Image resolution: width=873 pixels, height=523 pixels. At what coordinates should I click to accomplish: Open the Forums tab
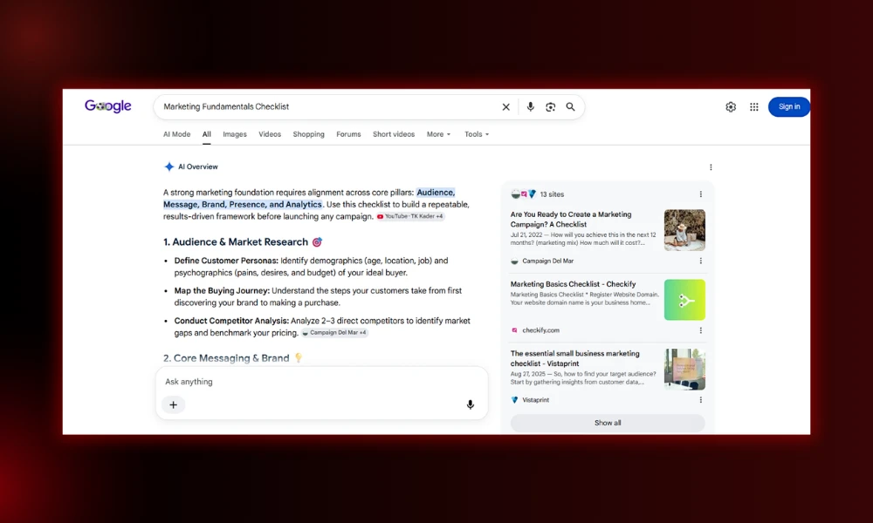[348, 134]
